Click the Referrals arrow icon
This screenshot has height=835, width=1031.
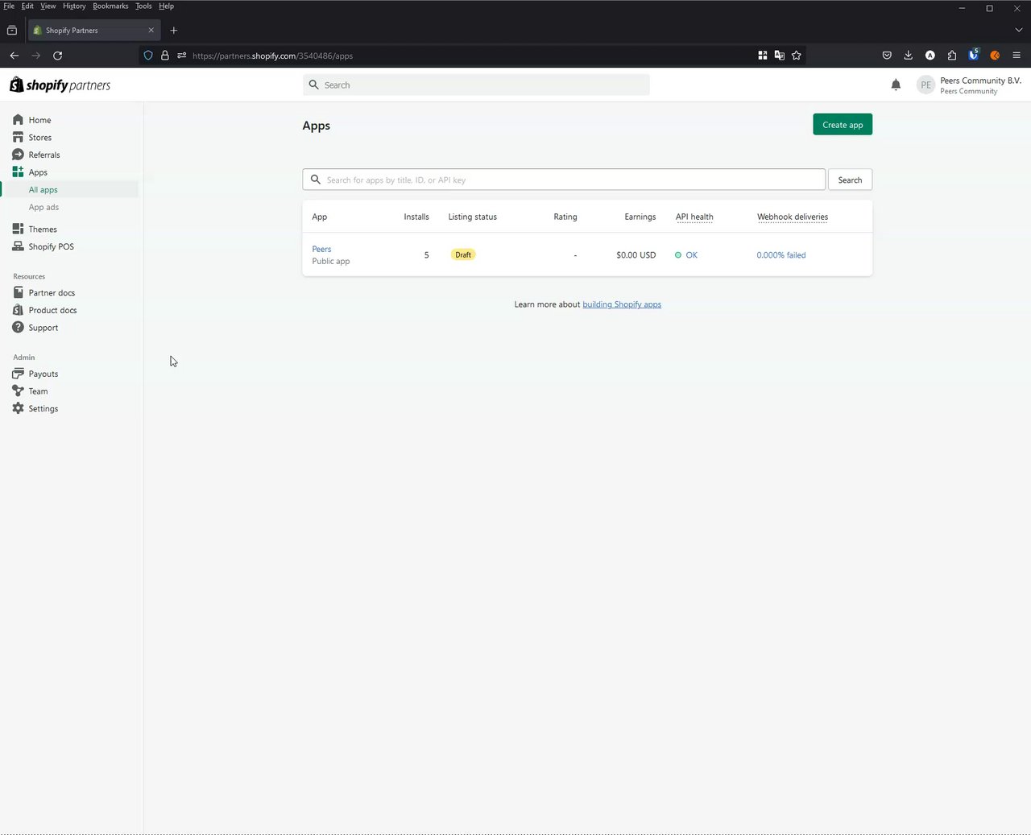pyautogui.click(x=18, y=155)
